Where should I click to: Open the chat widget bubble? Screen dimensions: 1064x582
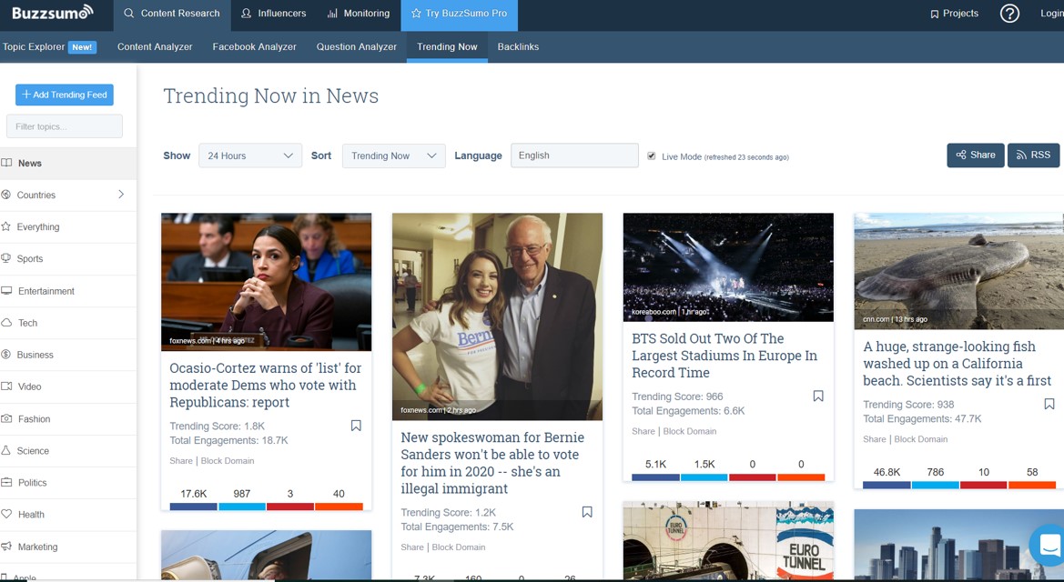1048,544
